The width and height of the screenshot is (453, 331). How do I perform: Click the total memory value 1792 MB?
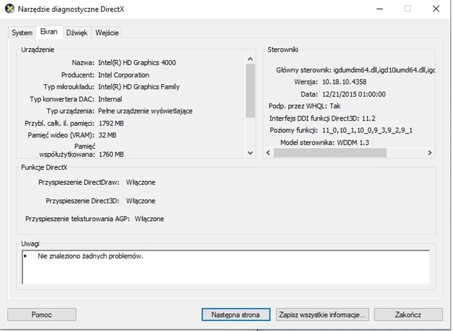point(111,124)
